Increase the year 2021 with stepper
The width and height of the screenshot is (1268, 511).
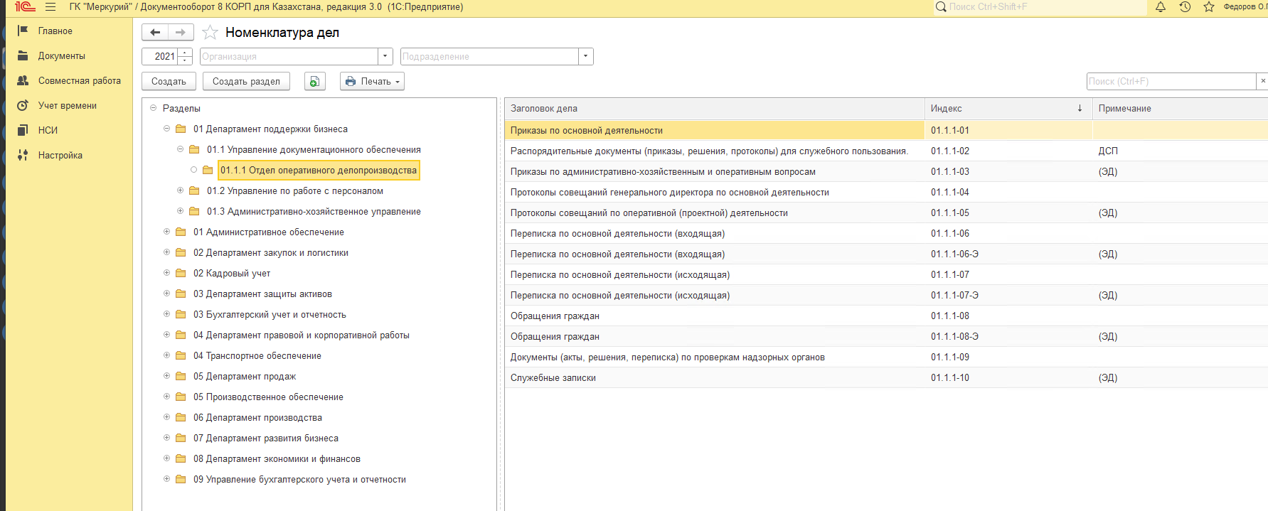coord(185,53)
